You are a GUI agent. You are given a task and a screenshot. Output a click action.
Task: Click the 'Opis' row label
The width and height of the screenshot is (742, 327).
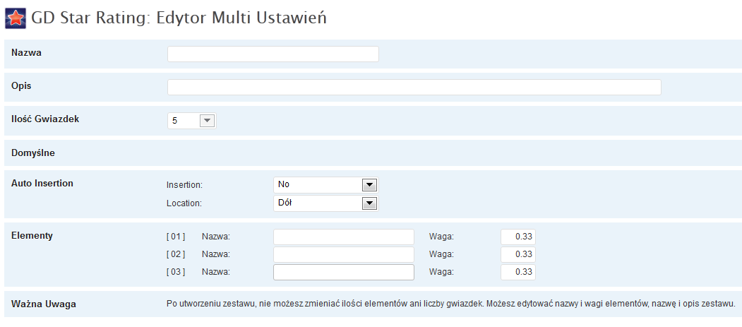coord(20,86)
